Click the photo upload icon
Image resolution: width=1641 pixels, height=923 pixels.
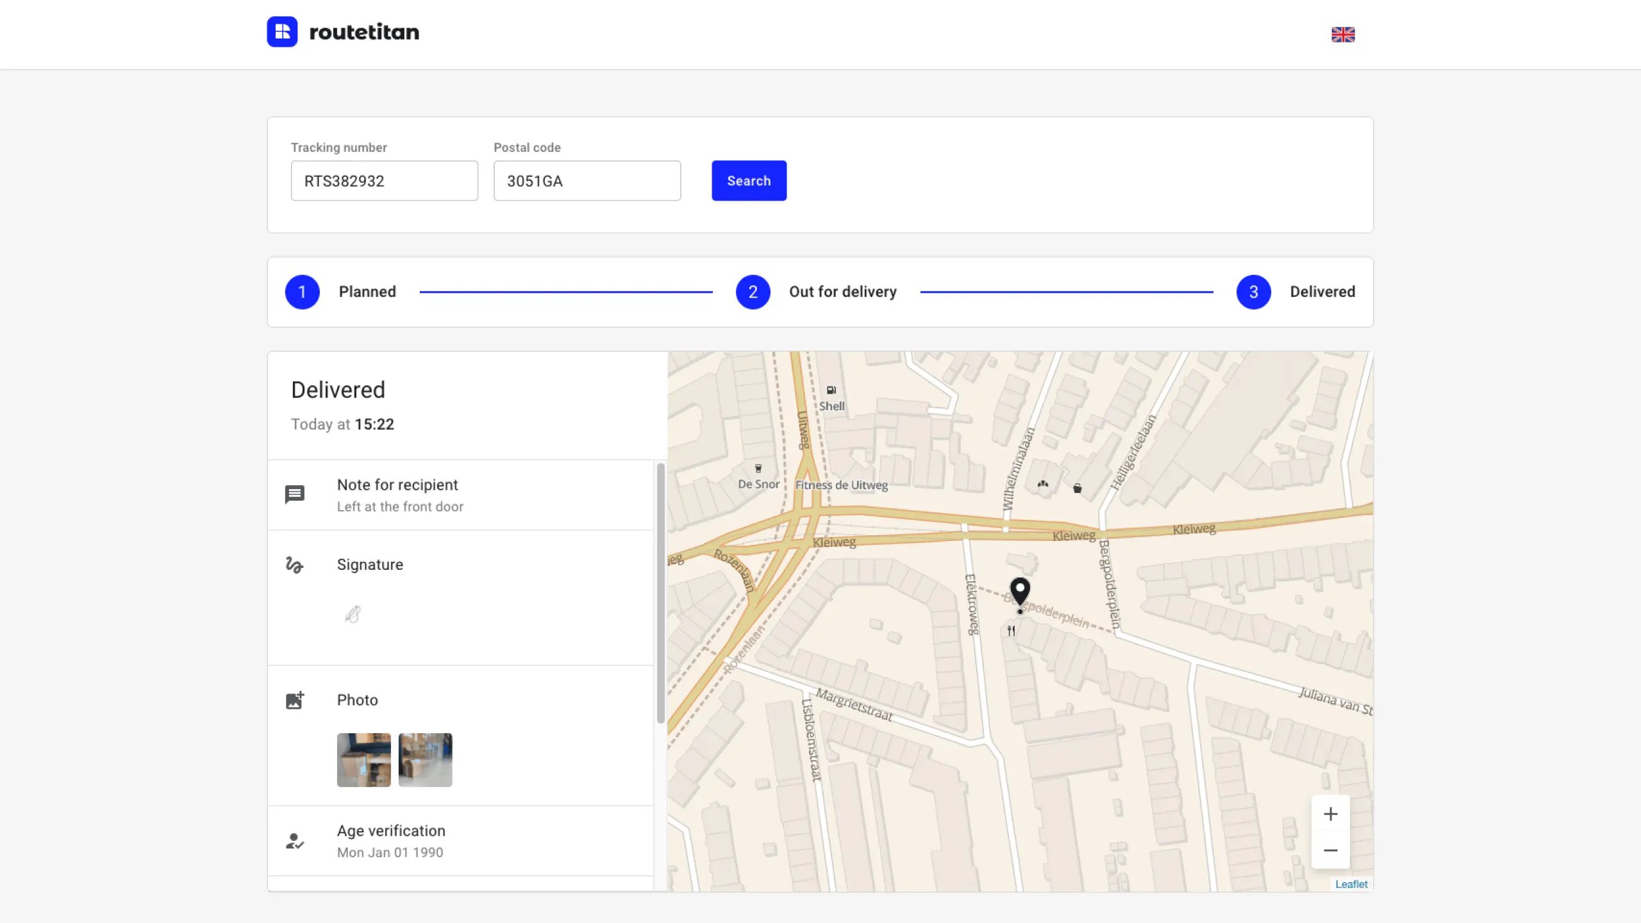[x=294, y=699]
